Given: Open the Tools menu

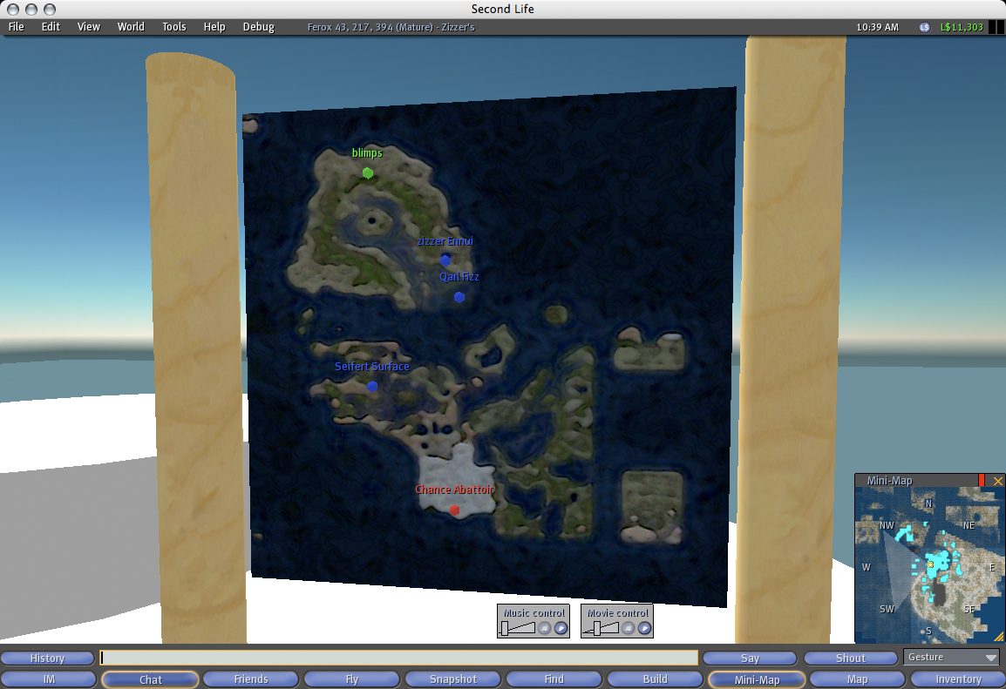Looking at the screenshot, I should (x=173, y=27).
